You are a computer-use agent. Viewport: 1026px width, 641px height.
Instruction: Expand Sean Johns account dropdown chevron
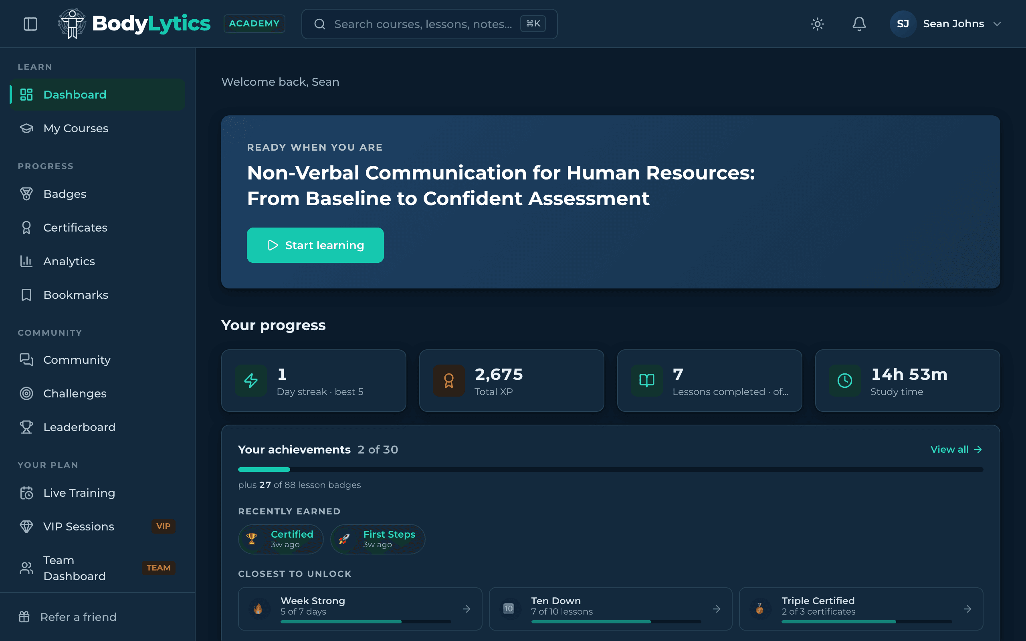point(997,24)
